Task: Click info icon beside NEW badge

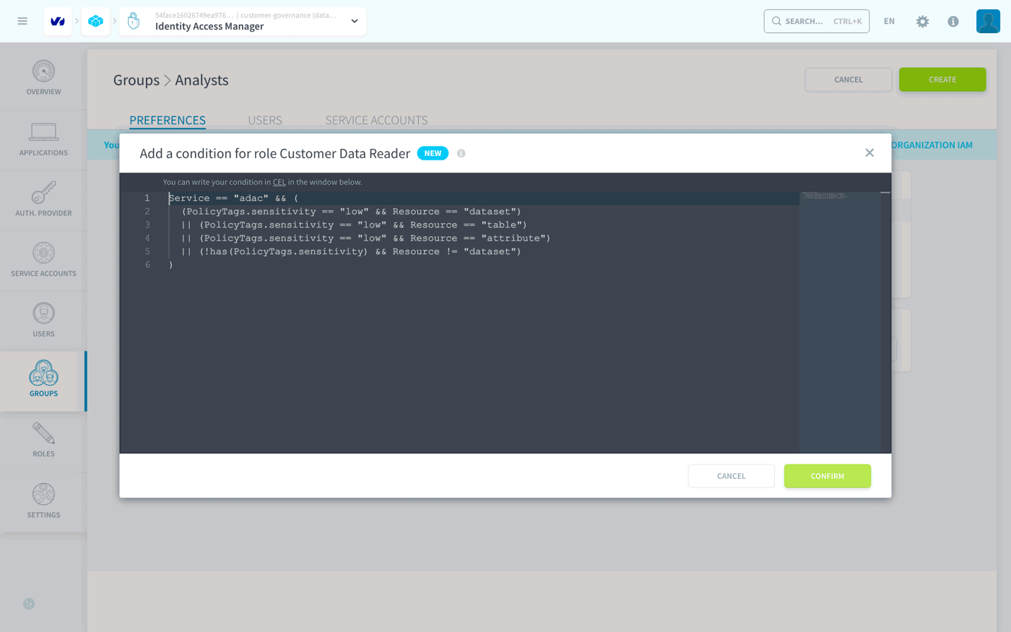Action: (x=461, y=153)
